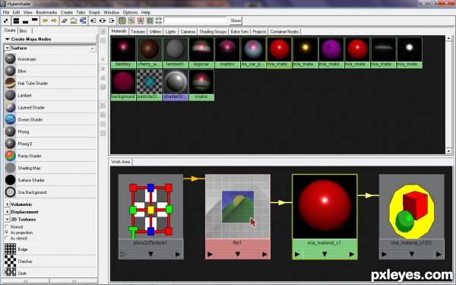This screenshot has width=456, height=285.
Task: Show top and bottom tabs layout icon
Action: pos(16,21)
